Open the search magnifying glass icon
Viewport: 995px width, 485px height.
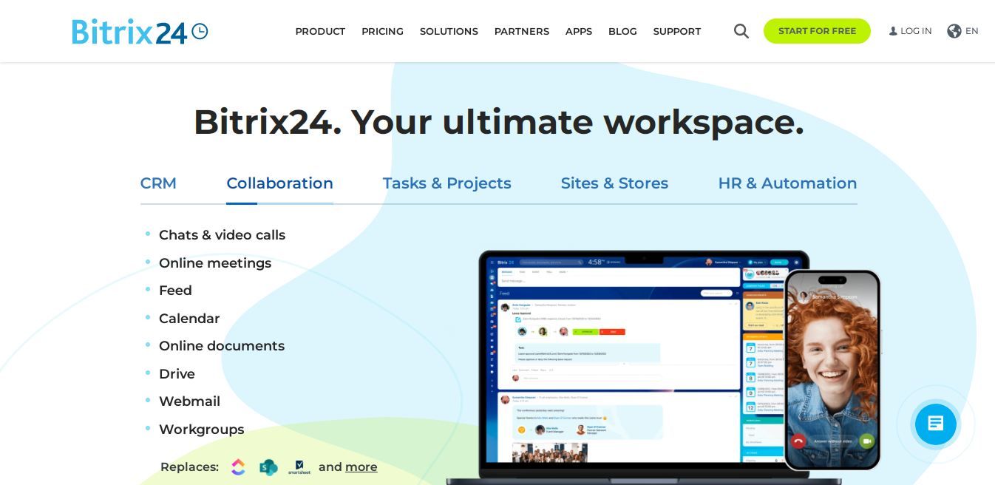(741, 31)
